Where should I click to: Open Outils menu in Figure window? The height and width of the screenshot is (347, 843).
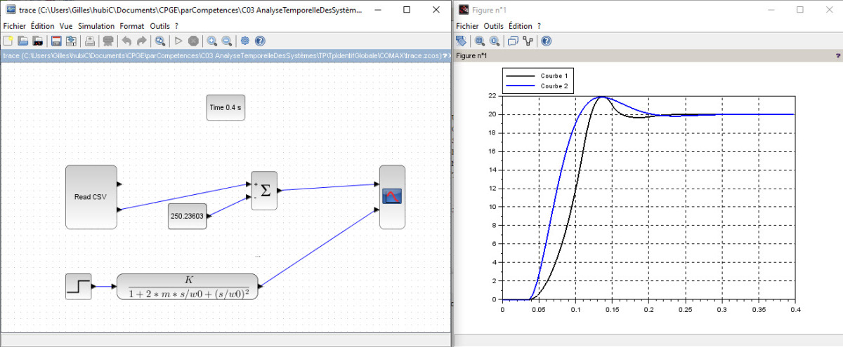pyautogui.click(x=494, y=26)
